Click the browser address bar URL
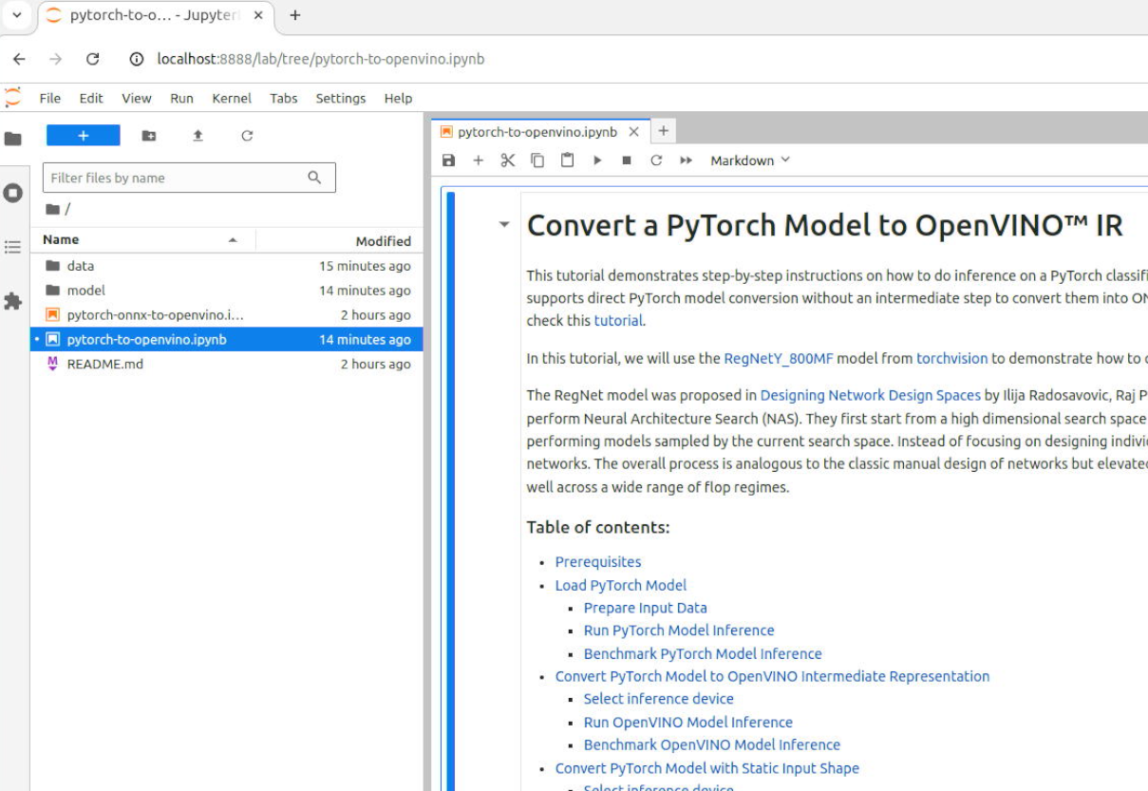The width and height of the screenshot is (1148, 791). point(321,59)
